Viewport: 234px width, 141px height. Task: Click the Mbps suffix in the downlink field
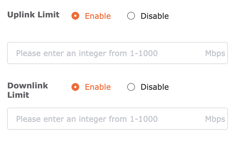[x=215, y=119]
